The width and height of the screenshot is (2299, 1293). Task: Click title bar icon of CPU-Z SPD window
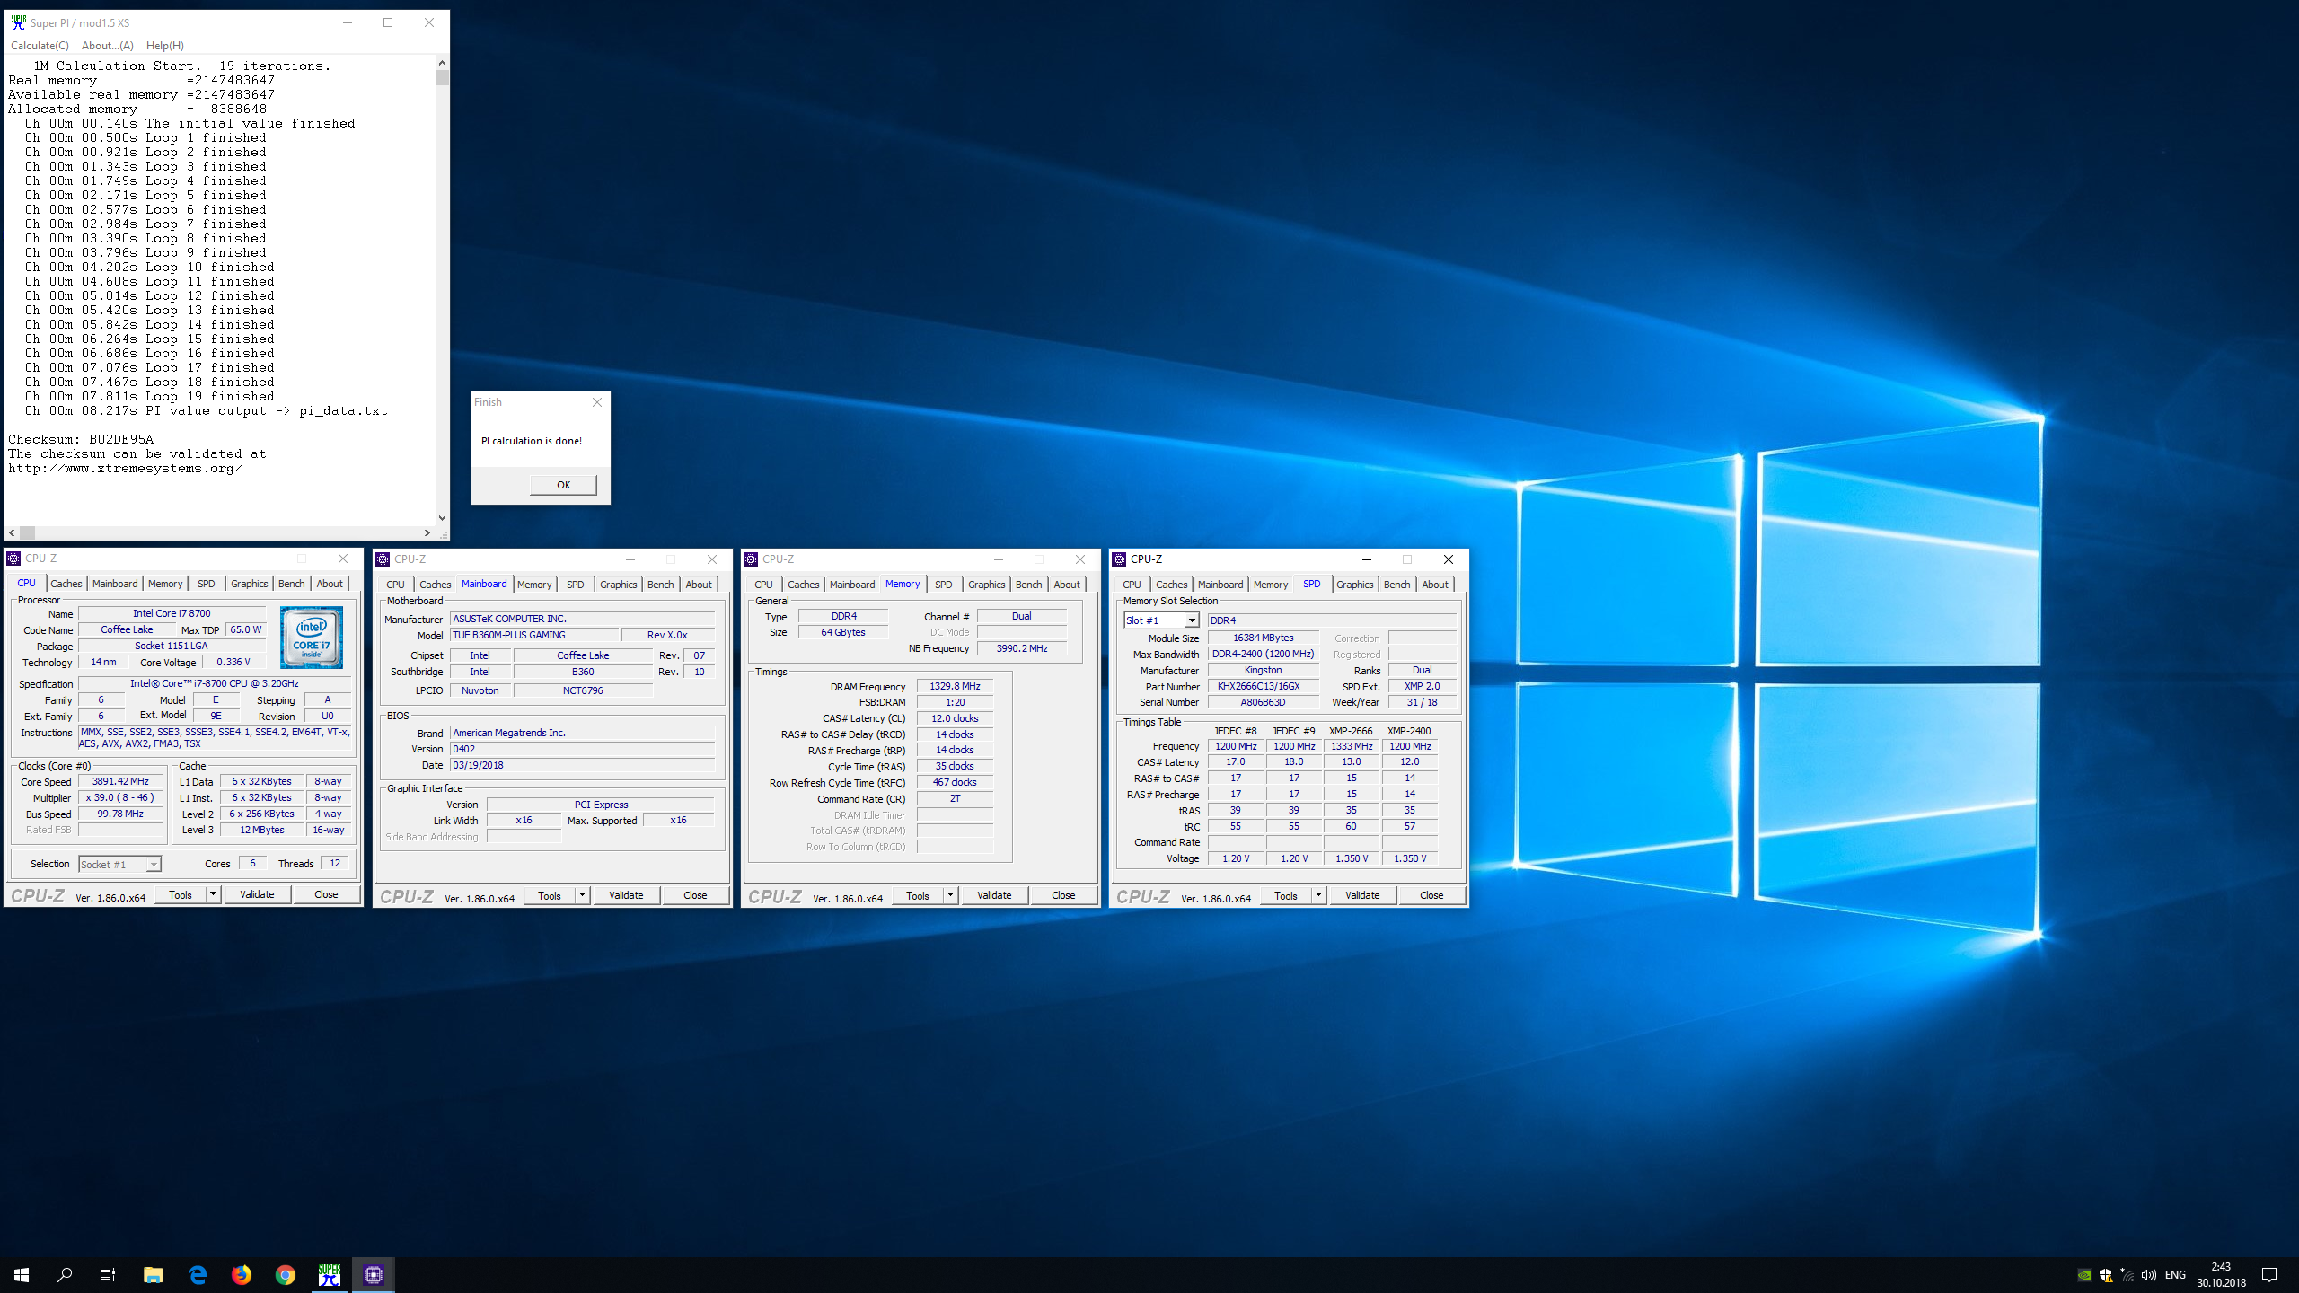[1119, 559]
